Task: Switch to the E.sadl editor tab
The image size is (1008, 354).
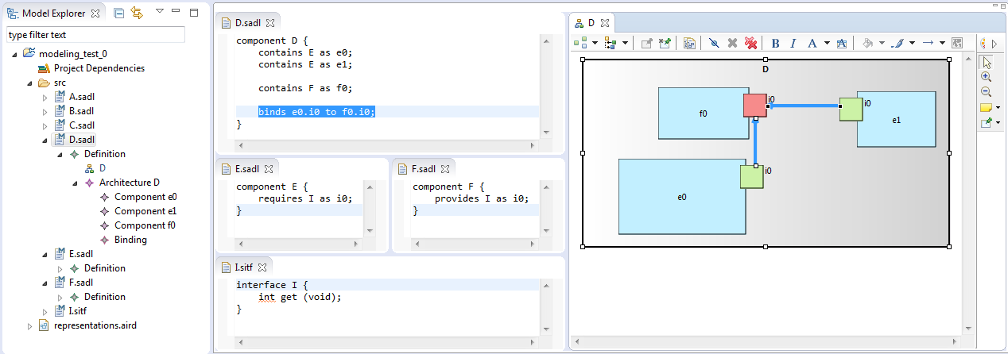Action: [x=246, y=168]
